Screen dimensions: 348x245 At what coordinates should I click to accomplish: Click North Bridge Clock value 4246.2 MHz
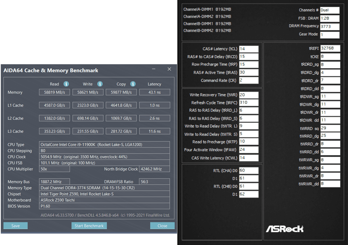tap(154, 169)
